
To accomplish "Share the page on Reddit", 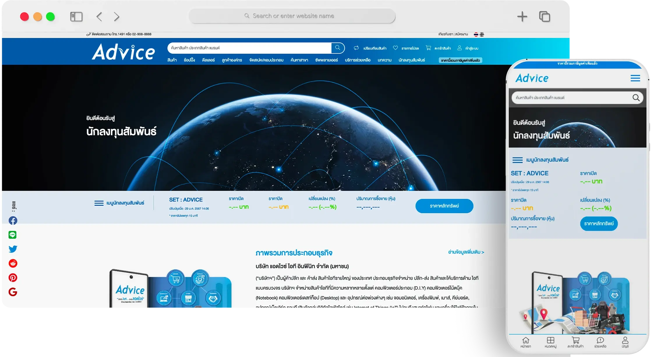I will pyautogui.click(x=13, y=263).
